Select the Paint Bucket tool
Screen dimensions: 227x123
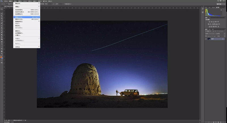[x=2, y=34]
